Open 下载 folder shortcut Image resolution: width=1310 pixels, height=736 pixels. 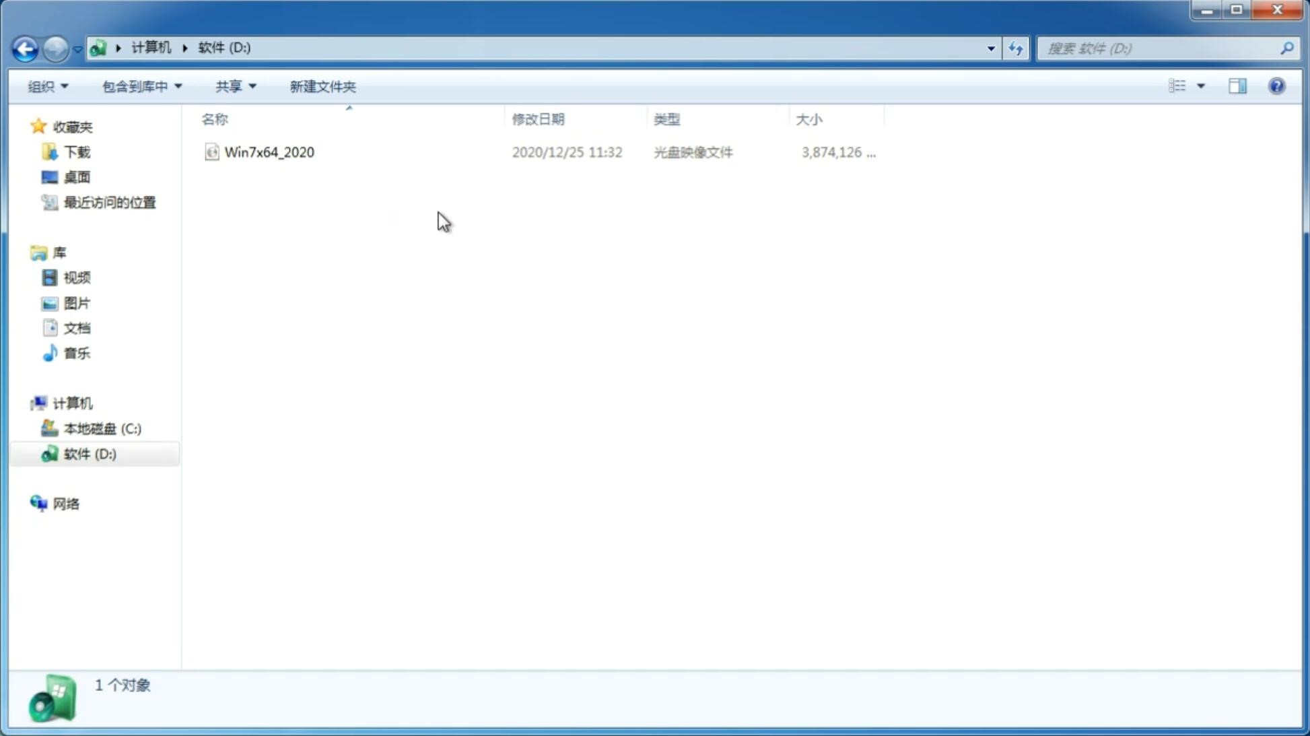click(77, 152)
